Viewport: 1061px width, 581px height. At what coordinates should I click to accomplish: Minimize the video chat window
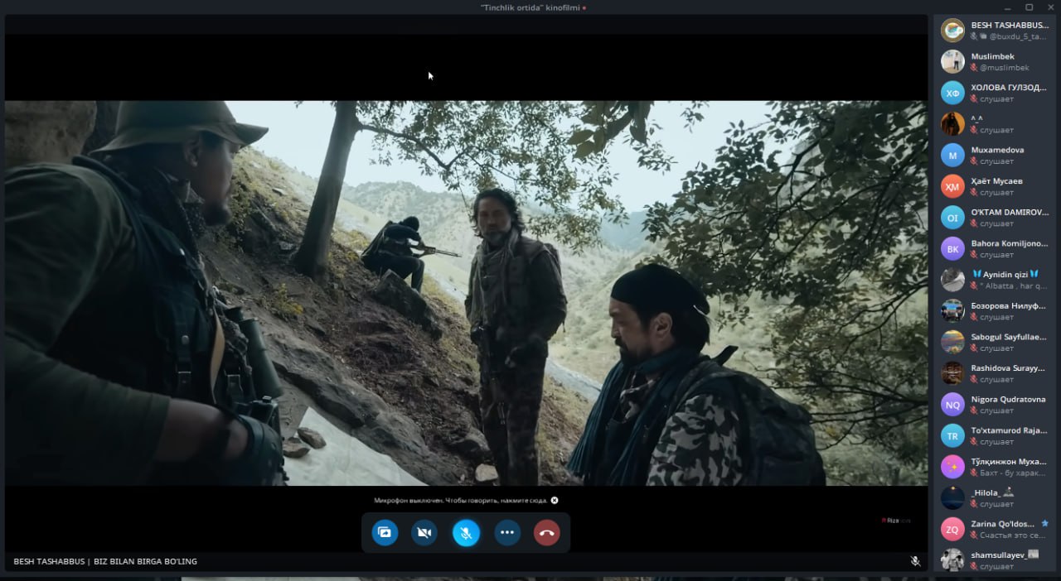(1007, 7)
